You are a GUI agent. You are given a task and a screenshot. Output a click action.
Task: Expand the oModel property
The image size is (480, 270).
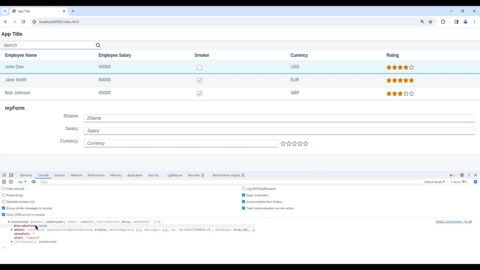[12, 230]
